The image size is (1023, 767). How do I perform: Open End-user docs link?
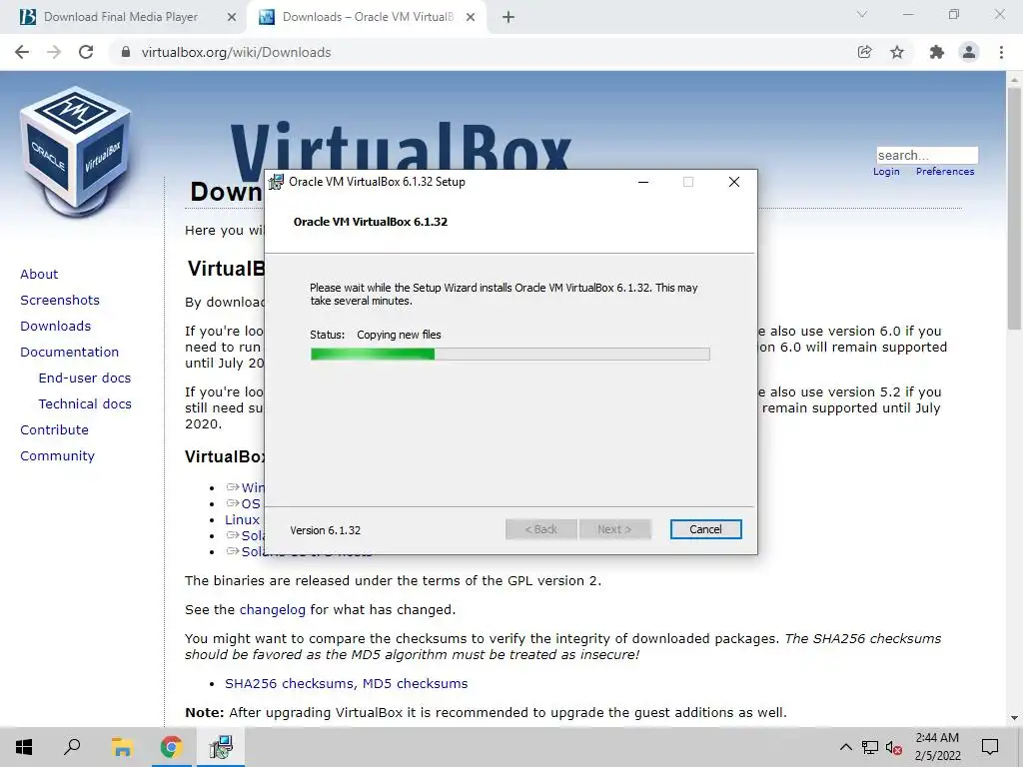[x=85, y=379]
